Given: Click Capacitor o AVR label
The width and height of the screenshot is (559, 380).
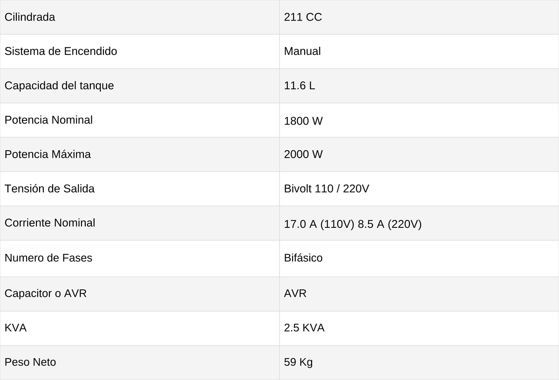Looking at the screenshot, I should coord(46,293).
